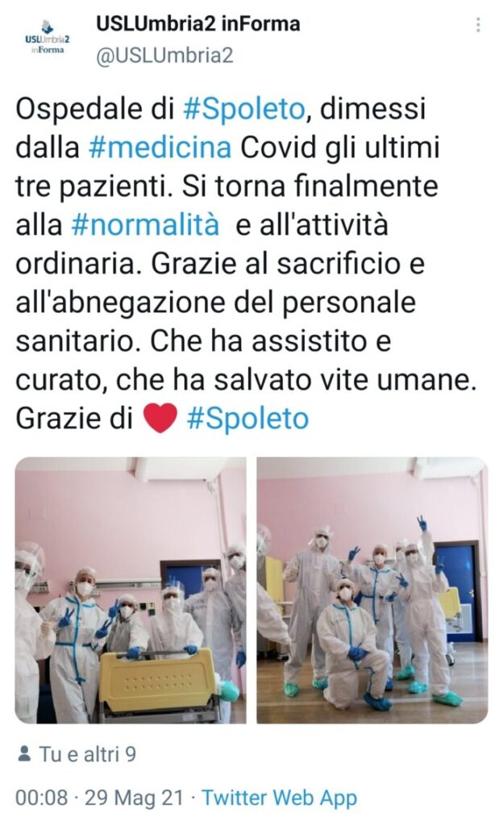This screenshot has height=826, width=503.
Task: Click the USLUmbria2 inForma display name
Action: coord(197,23)
